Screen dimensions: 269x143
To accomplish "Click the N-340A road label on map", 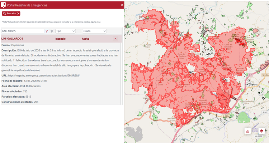I will tap(265, 75).
